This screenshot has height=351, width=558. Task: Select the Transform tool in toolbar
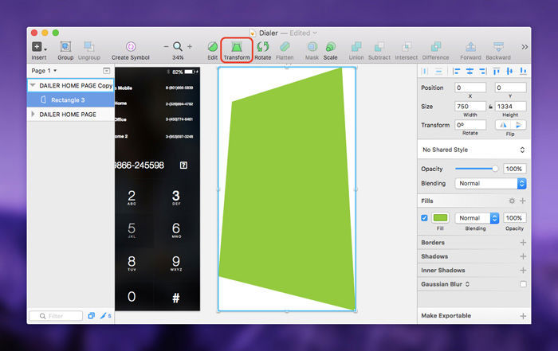pos(236,47)
